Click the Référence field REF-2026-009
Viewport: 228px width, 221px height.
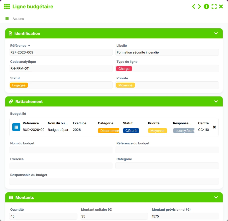coord(61,52)
